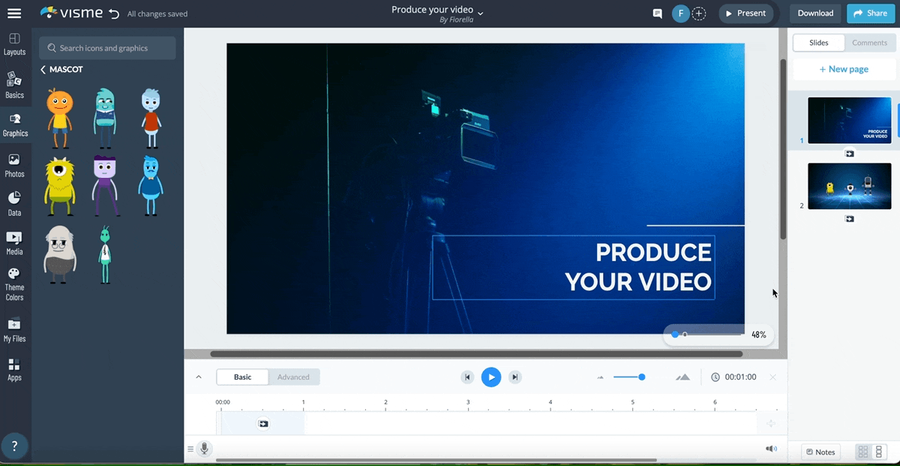
Task: Click the Download button
Action: [x=815, y=14]
